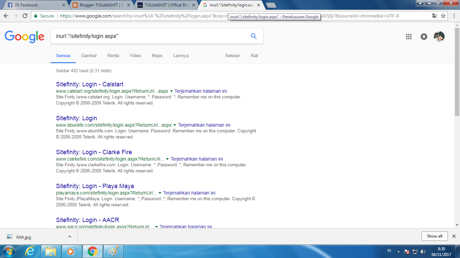Click Terjemahkan halaman ini for abunlife.com
The width and height of the screenshot is (460, 258).
[x=204, y=125]
